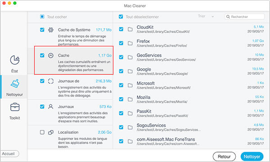Screen dimensions: 270x162
Task: Click the com.Aiseesoft.Mac FoneTrans folder icon
Action: click(x=130, y=141)
